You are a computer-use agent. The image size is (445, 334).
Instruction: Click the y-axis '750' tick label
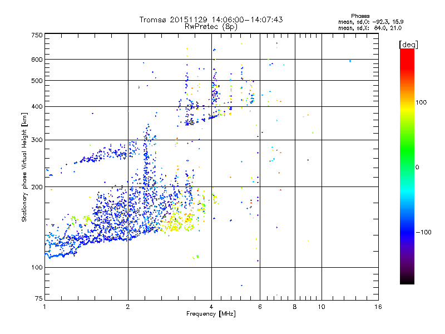coord(37,35)
